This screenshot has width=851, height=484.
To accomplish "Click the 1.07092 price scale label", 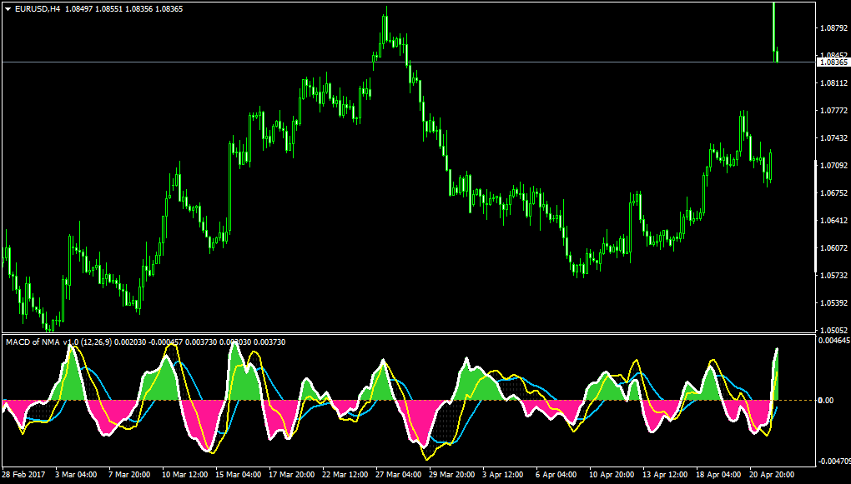I will [835, 165].
